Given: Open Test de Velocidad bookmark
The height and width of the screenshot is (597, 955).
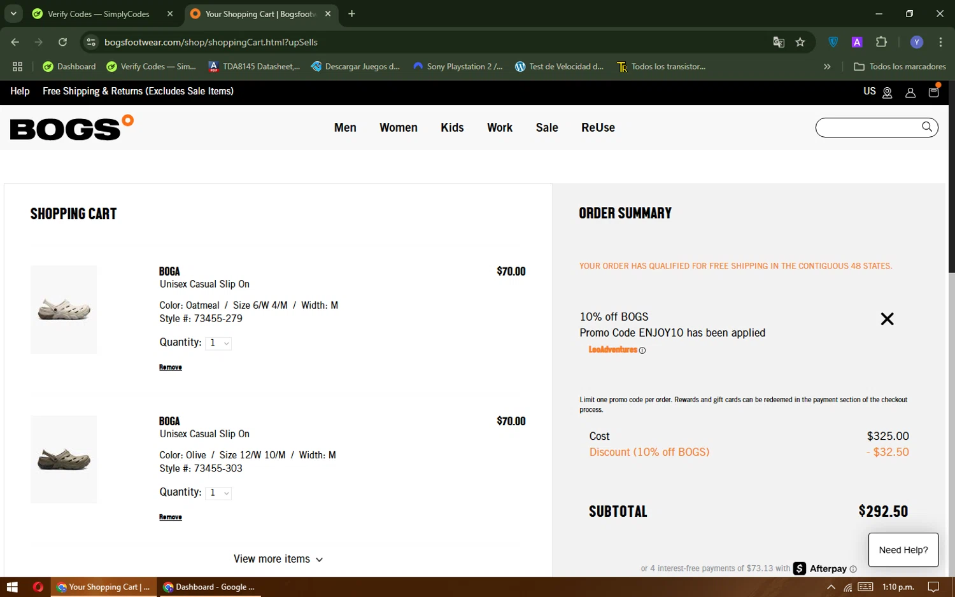Looking at the screenshot, I should click(x=559, y=66).
